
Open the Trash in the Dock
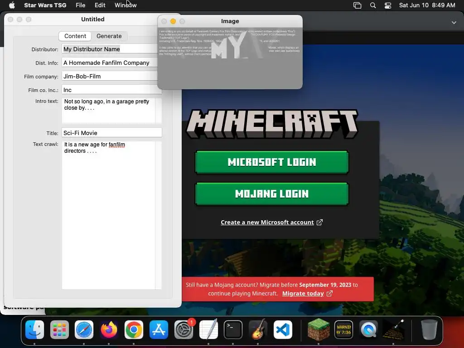pyautogui.click(x=429, y=329)
